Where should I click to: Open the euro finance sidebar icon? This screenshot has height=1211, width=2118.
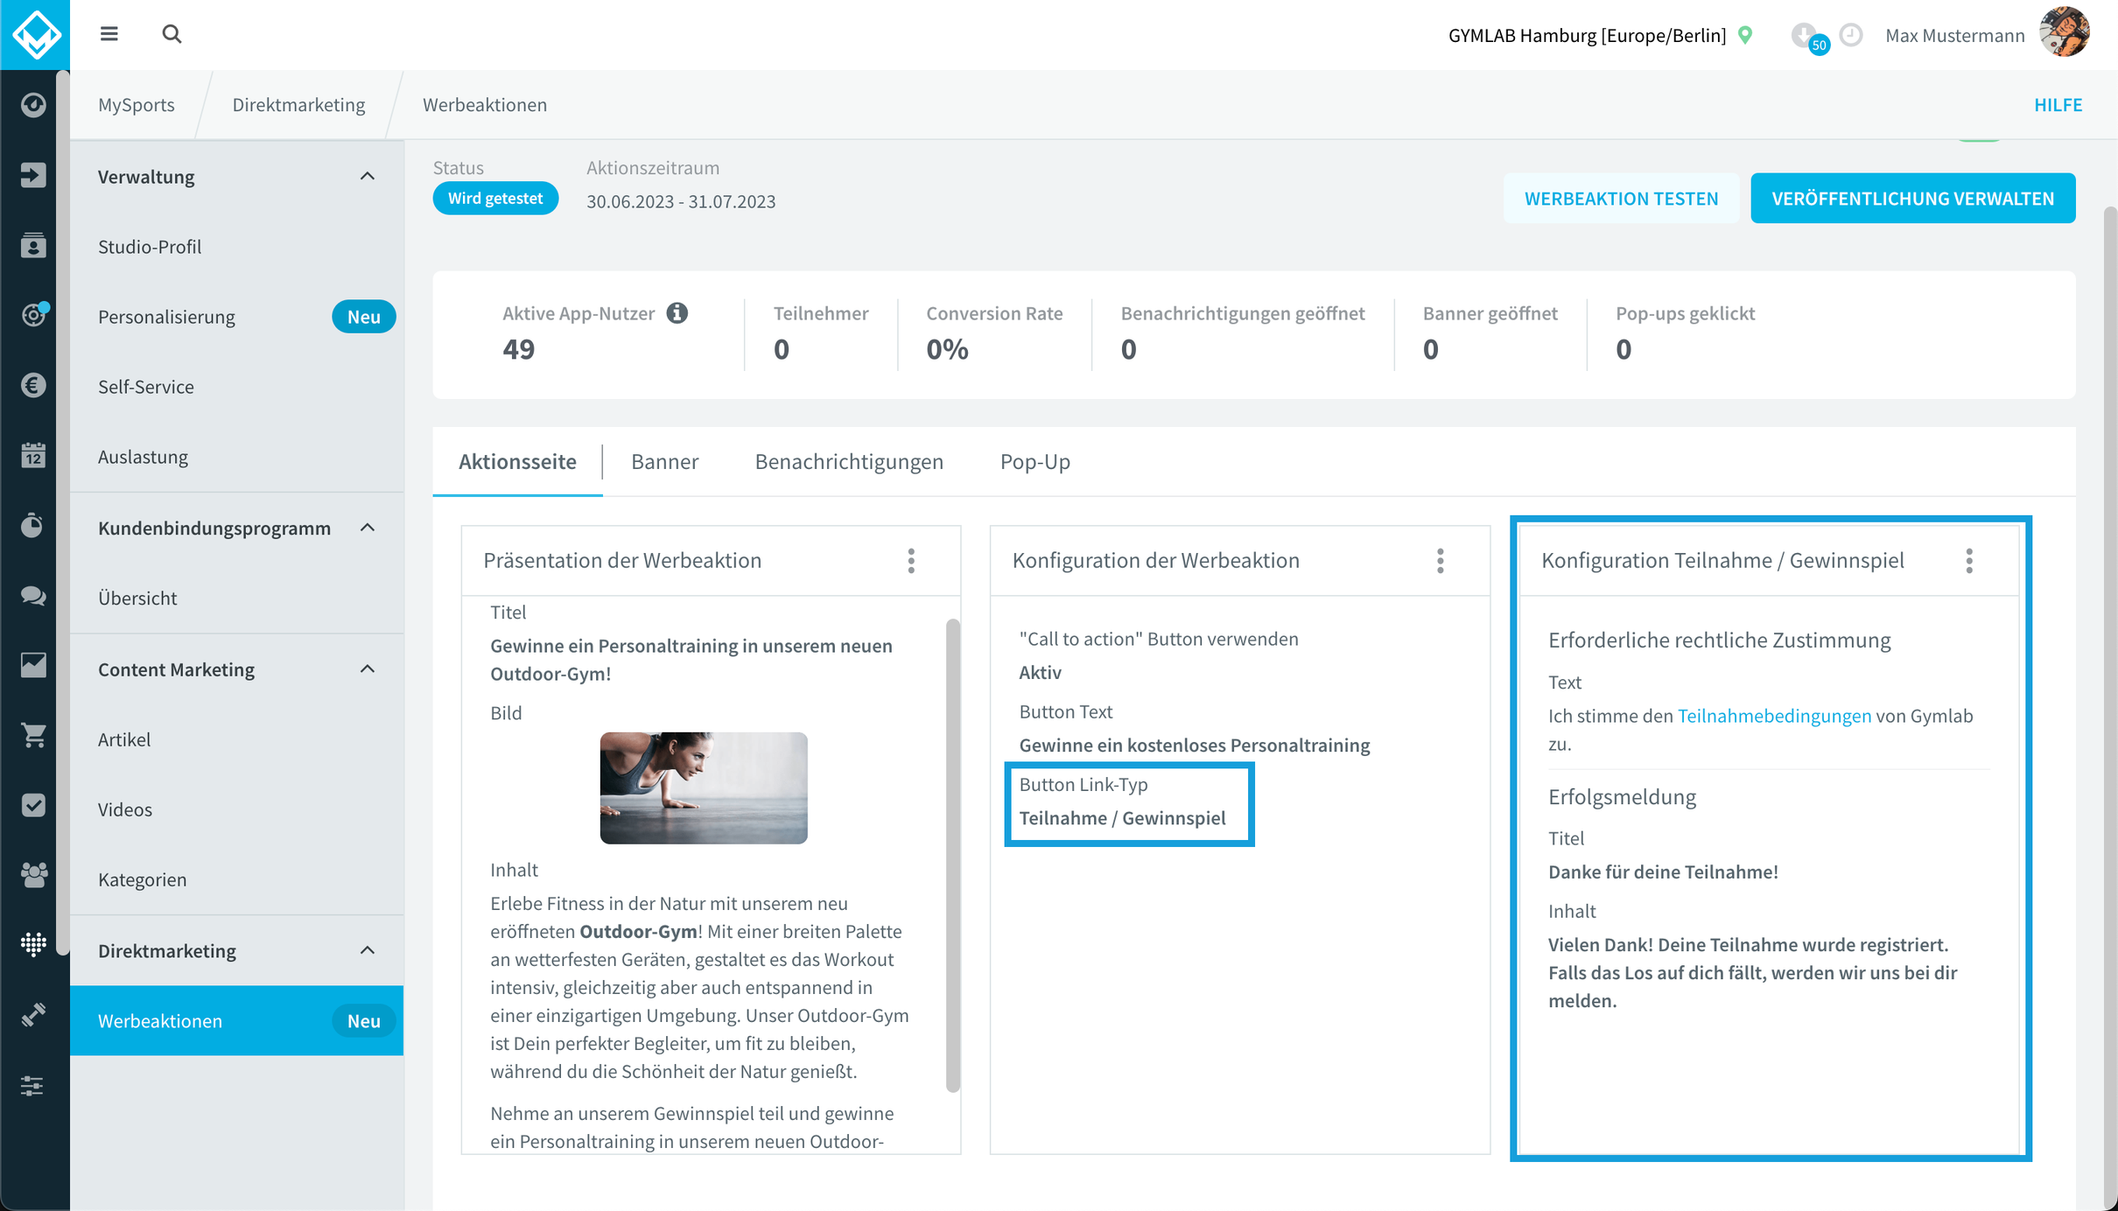(x=33, y=385)
